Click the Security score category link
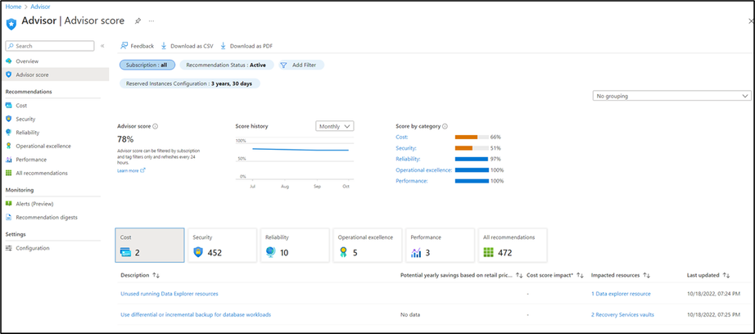755x334 pixels. [406, 148]
